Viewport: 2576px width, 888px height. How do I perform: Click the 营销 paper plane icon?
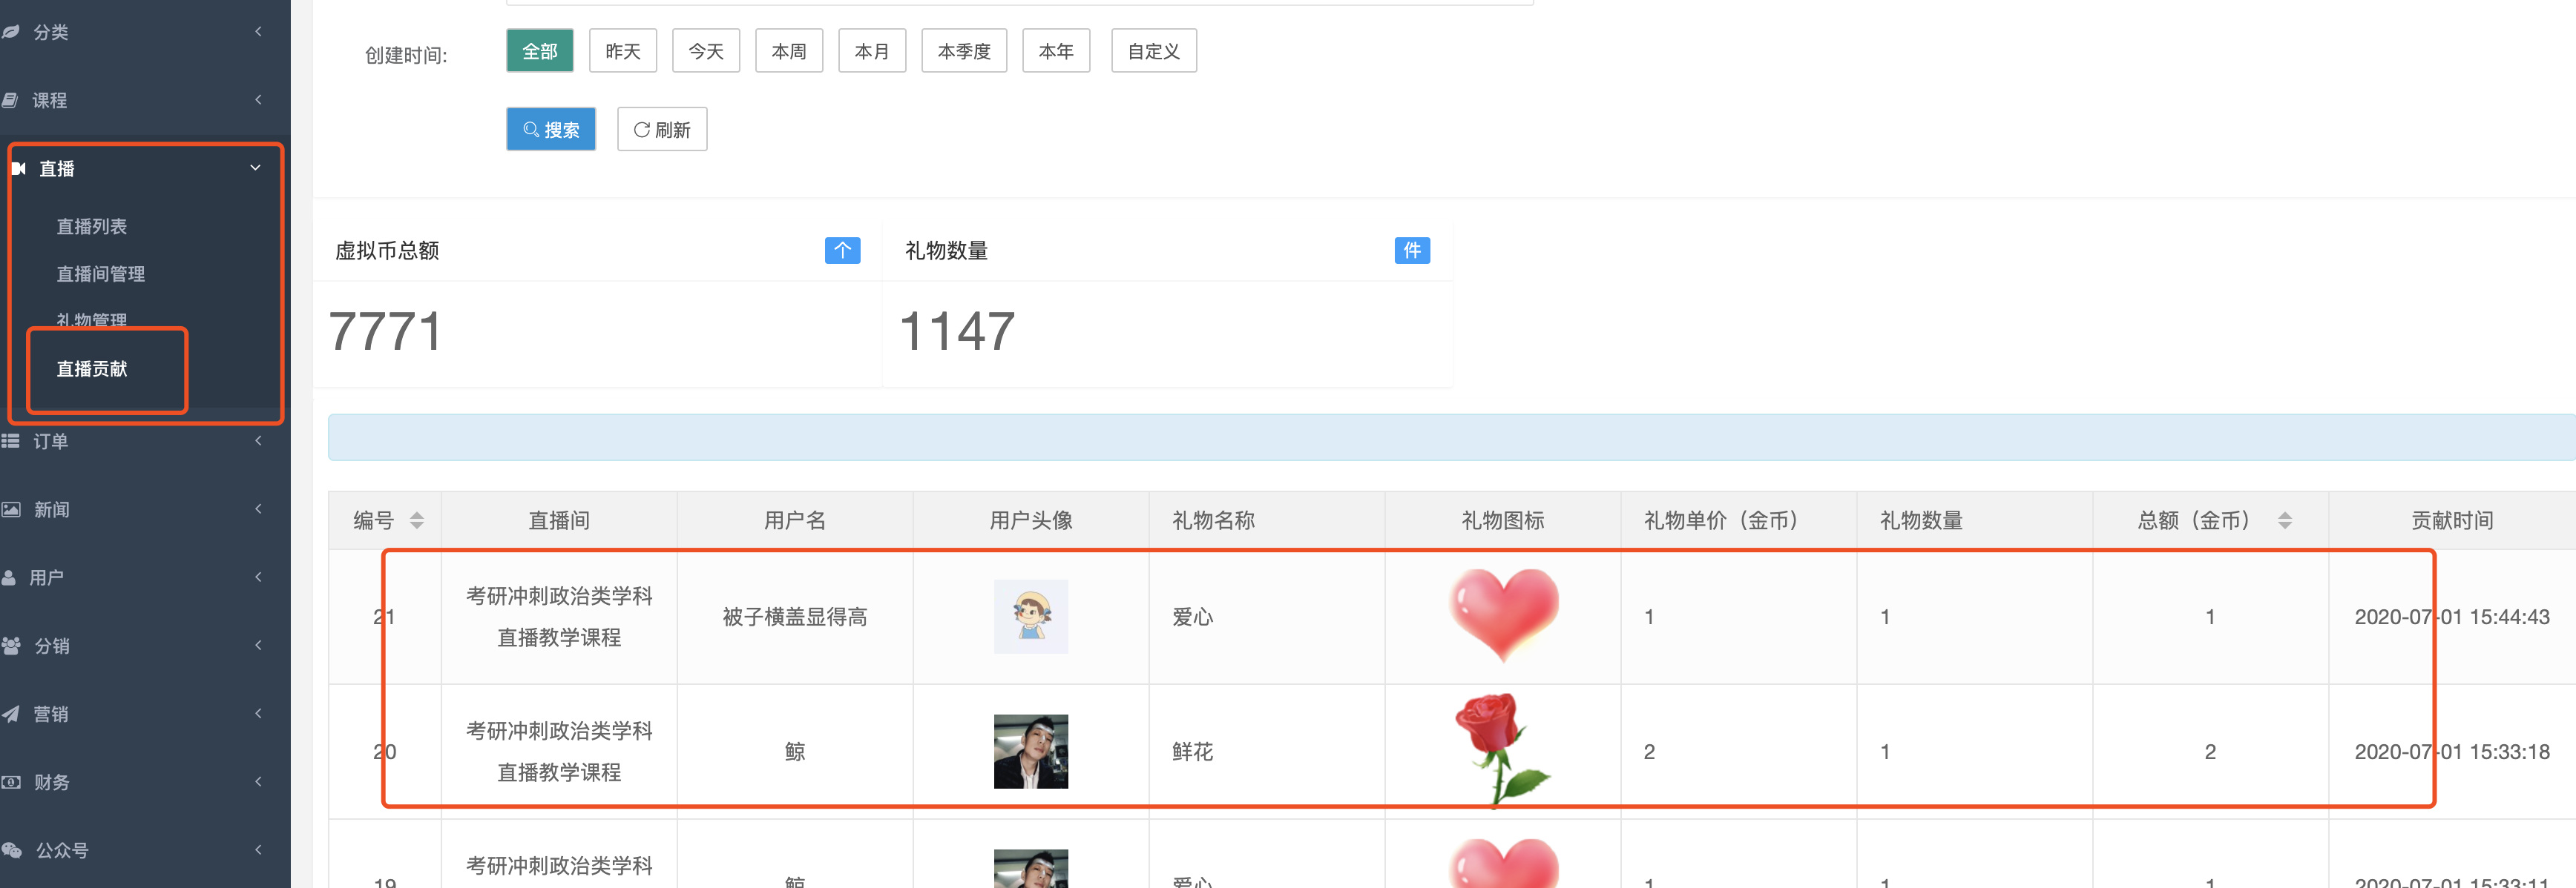click(11, 713)
